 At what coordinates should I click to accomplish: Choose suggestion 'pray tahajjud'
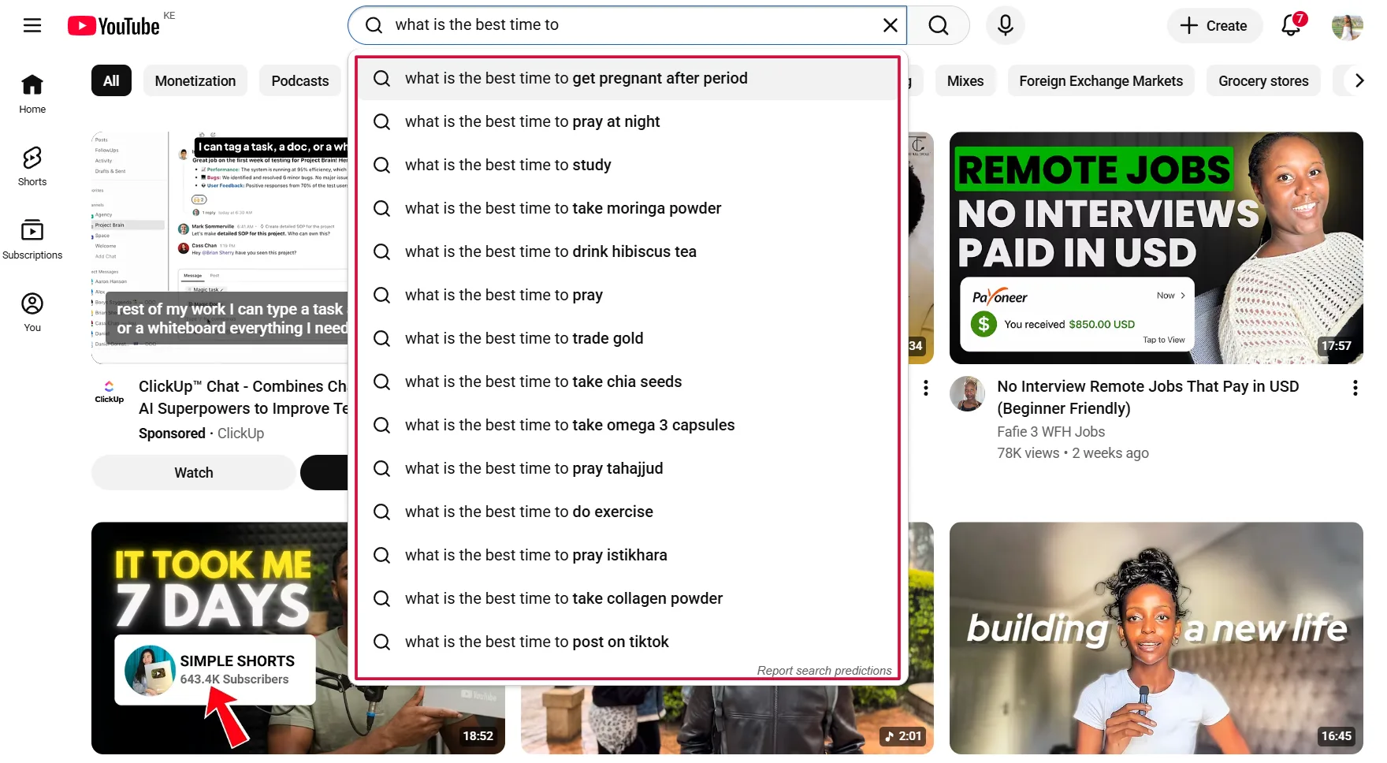(627, 468)
